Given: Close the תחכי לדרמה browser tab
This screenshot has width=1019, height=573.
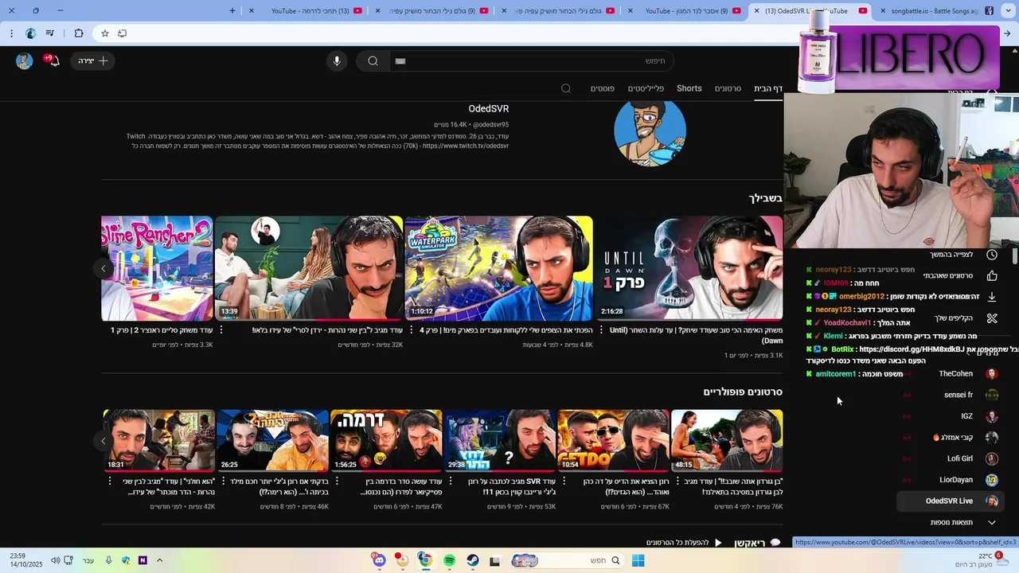Looking at the screenshot, I should (252, 11).
